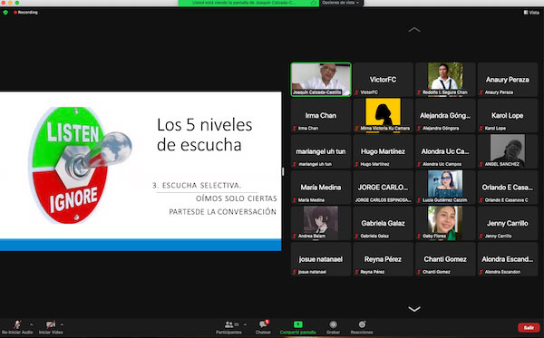Image resolution: width=544 pixels, height=338 pixels.
Task: Go to the next page of participants with down chevron
Action: click(x=414, y=308)
